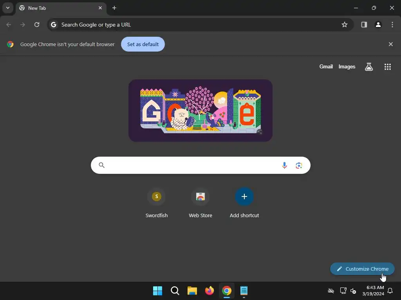
Task: Open File Explorer from taskbar
Action: (x=192, y=291)
